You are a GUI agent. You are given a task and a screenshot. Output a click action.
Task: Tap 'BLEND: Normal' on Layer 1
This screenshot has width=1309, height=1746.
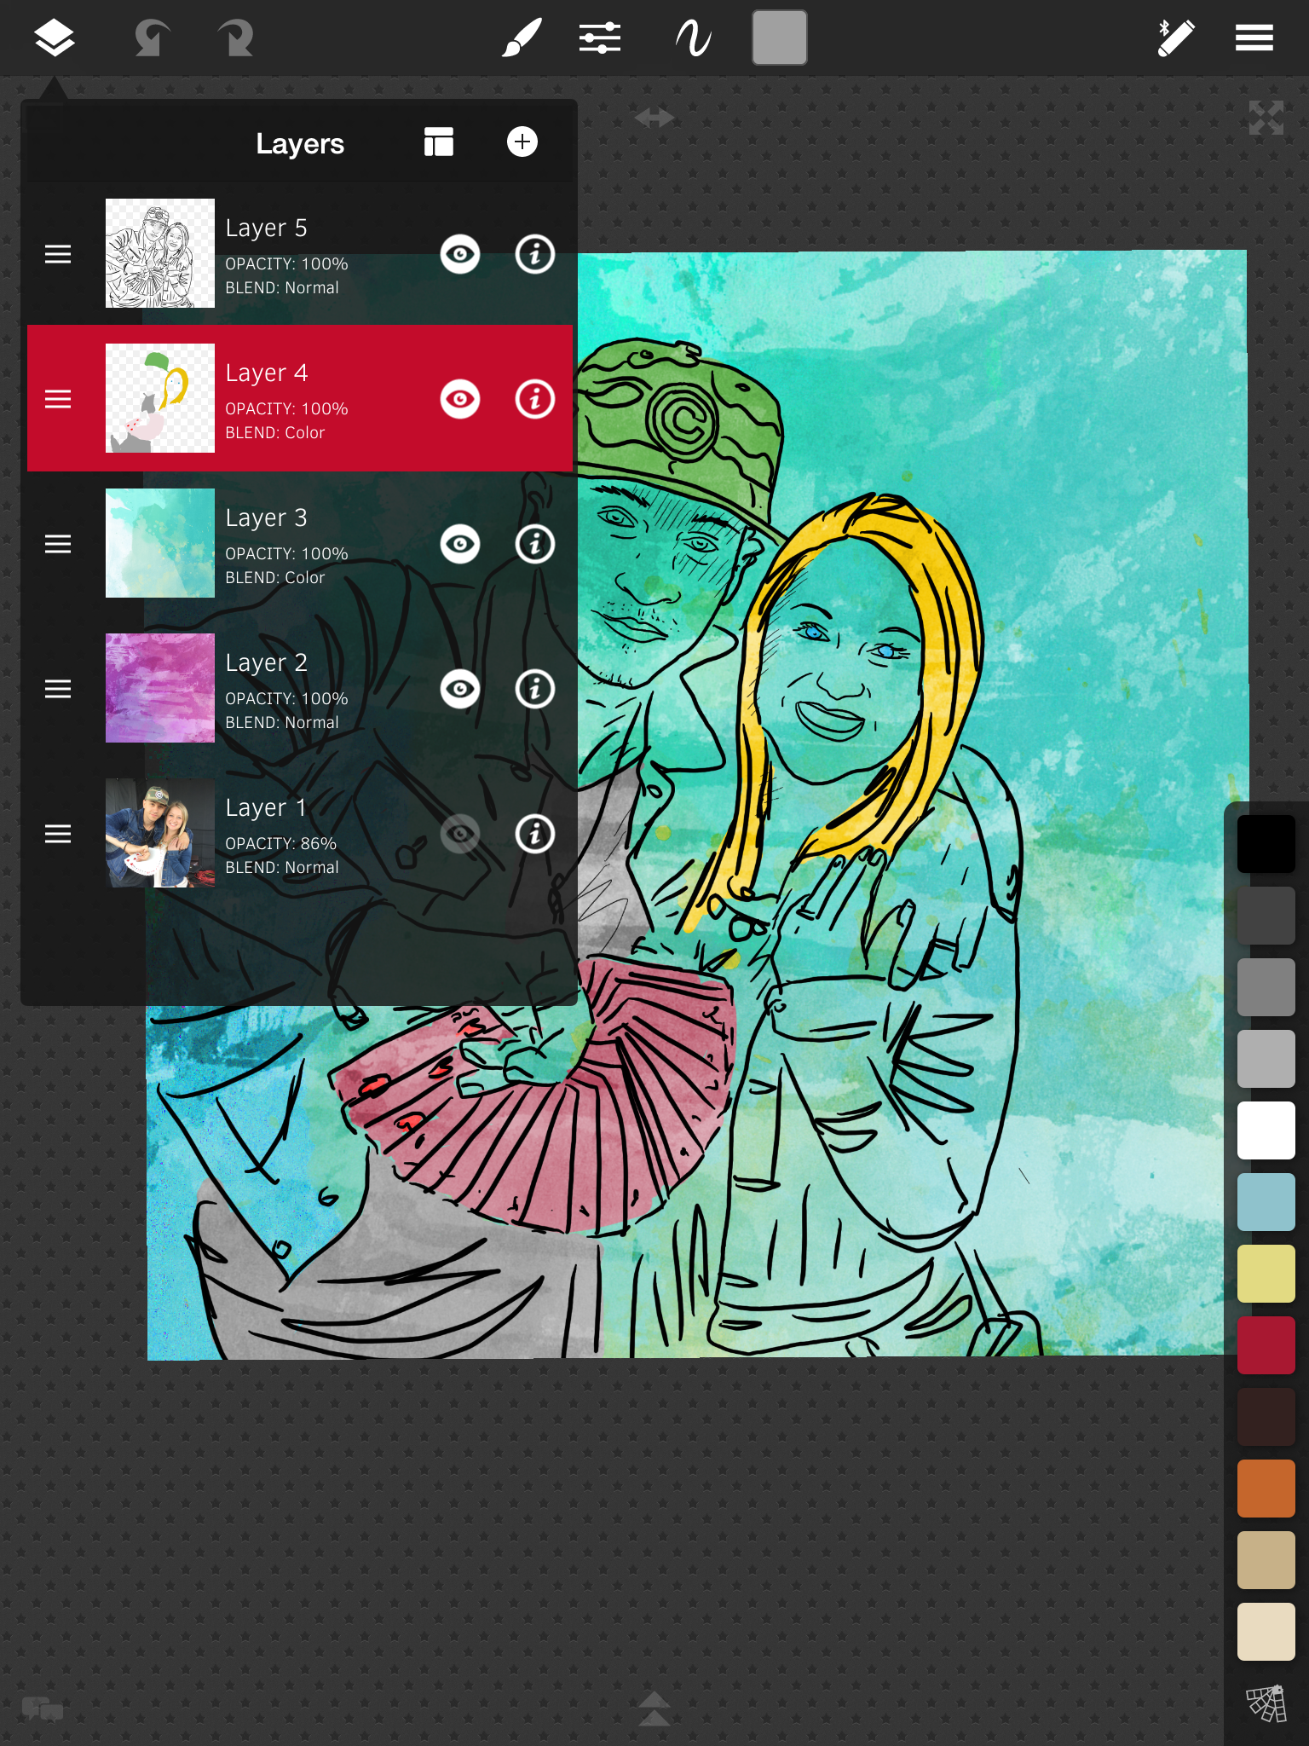coord(282,867)
